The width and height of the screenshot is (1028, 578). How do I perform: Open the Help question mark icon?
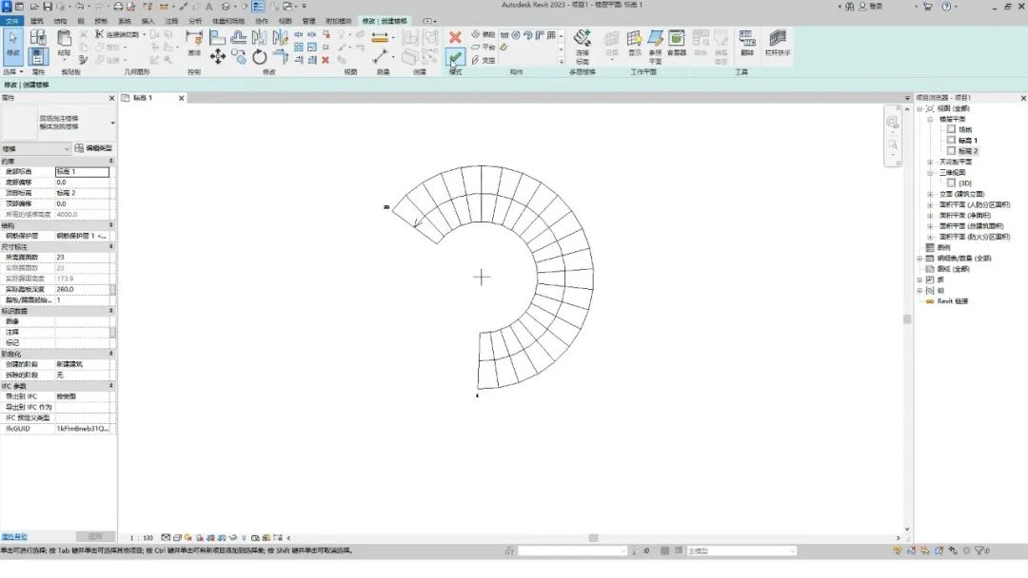(946, 7)
